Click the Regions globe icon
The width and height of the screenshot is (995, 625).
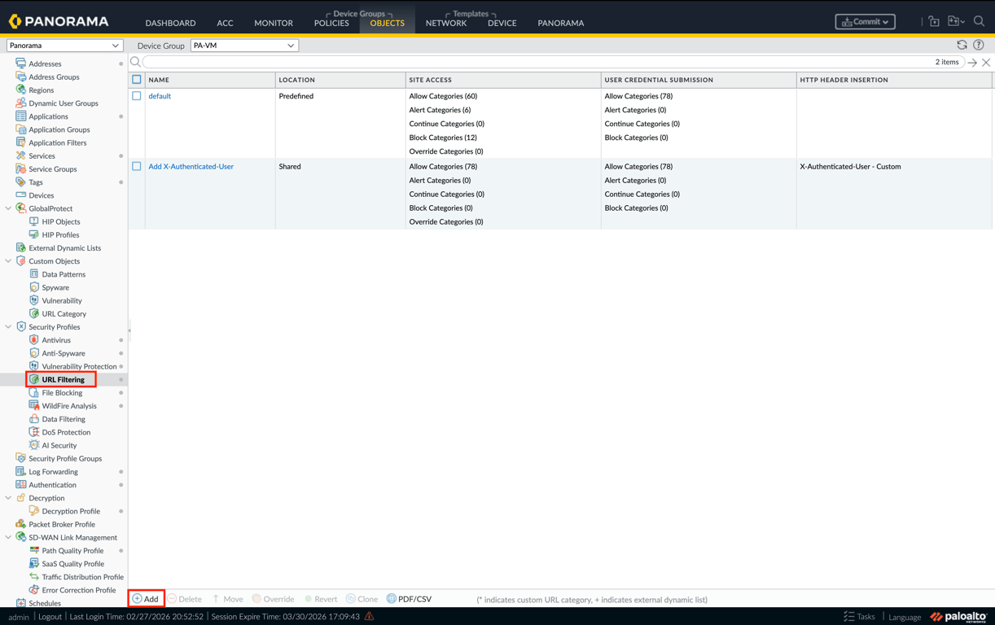click(x=20, y=90)
